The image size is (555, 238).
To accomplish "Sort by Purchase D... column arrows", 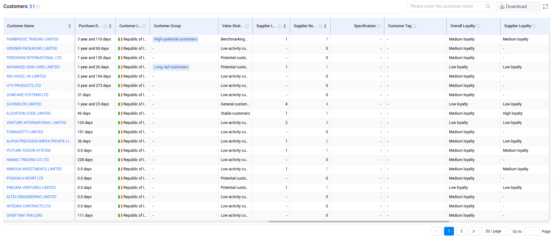I will click(110, 26).
